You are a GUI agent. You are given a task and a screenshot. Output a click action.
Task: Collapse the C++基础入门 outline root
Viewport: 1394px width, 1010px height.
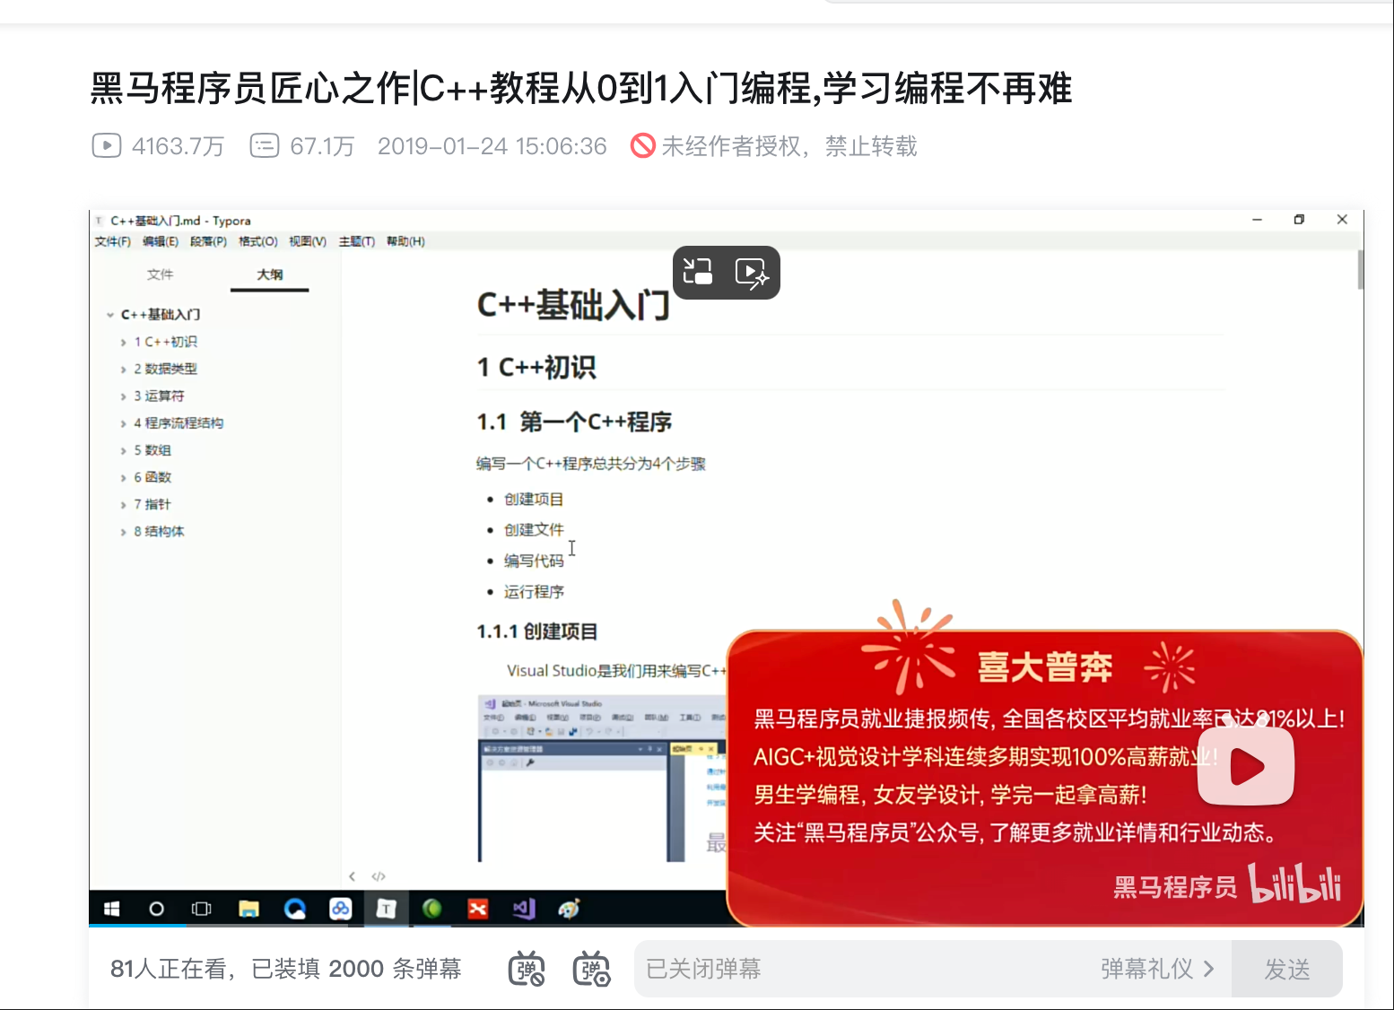(x=110, y=315)
